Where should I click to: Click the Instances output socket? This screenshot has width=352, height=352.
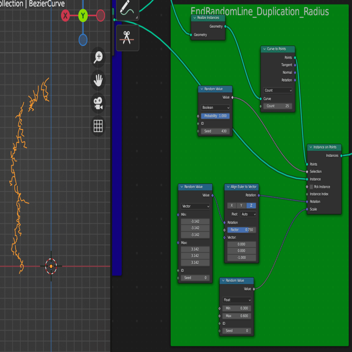(x=342, y=156)
